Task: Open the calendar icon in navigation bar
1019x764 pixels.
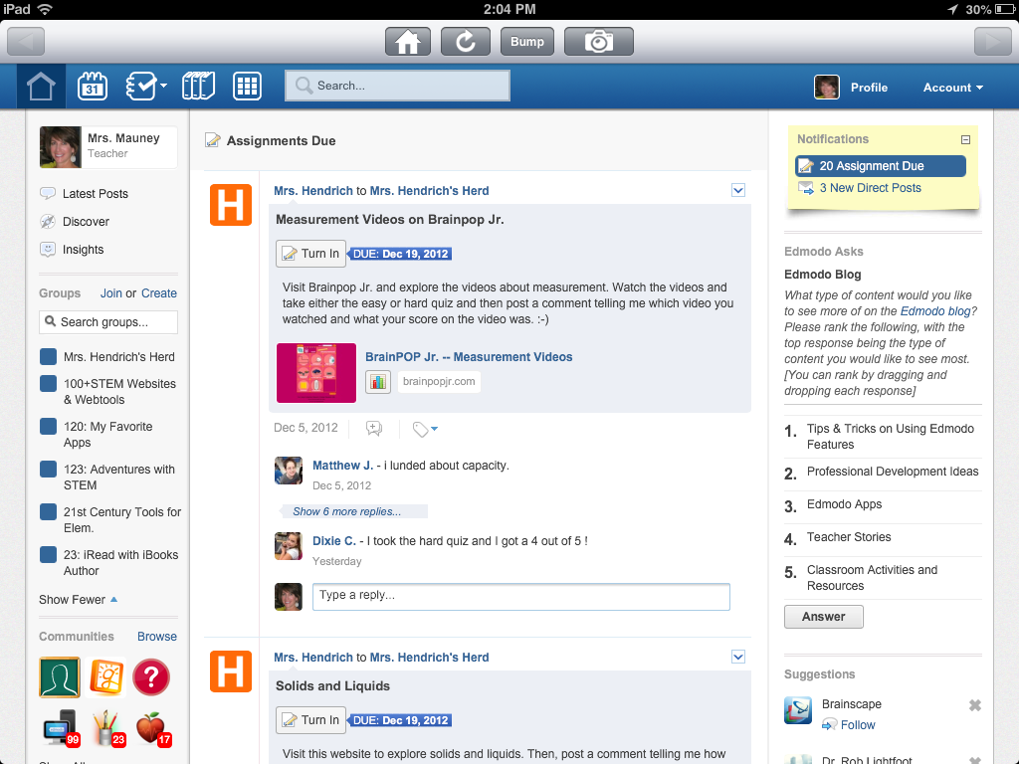Action: click(93, 87)
